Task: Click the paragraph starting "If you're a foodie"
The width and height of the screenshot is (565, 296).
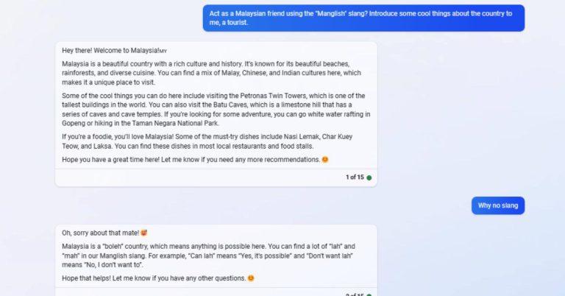Action: coord(207,141)
